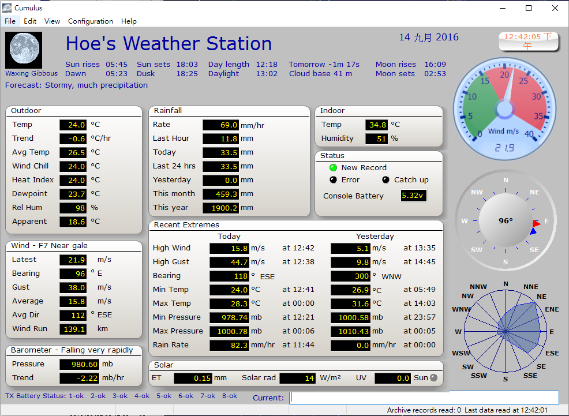Click the Sun indicator in Solar panel
Image resolution: width=569 pixels, height=416 pixels.
(x=434, y=378)
